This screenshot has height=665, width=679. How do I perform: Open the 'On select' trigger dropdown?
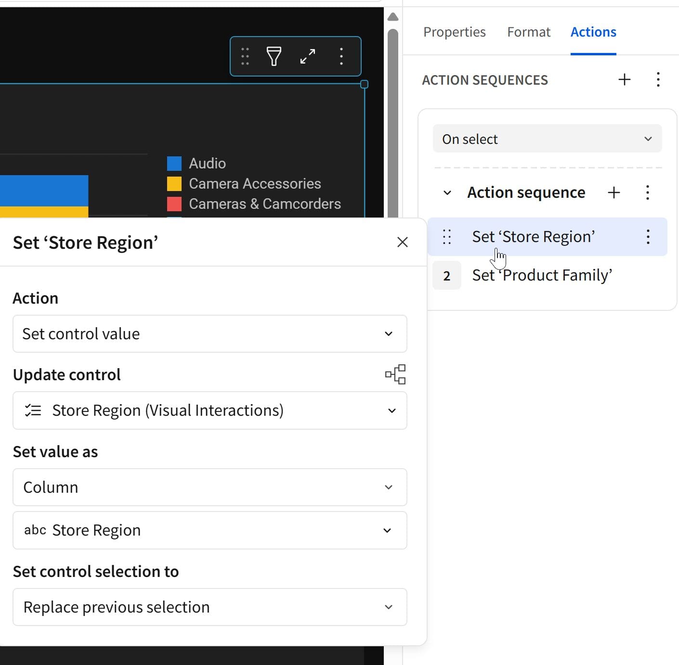[x=547, y=139]
